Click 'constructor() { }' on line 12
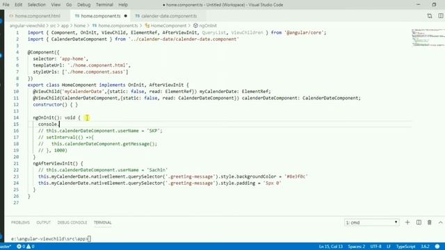Image resolution: width=445 pixels, height=250 pixels. [56, 105]
